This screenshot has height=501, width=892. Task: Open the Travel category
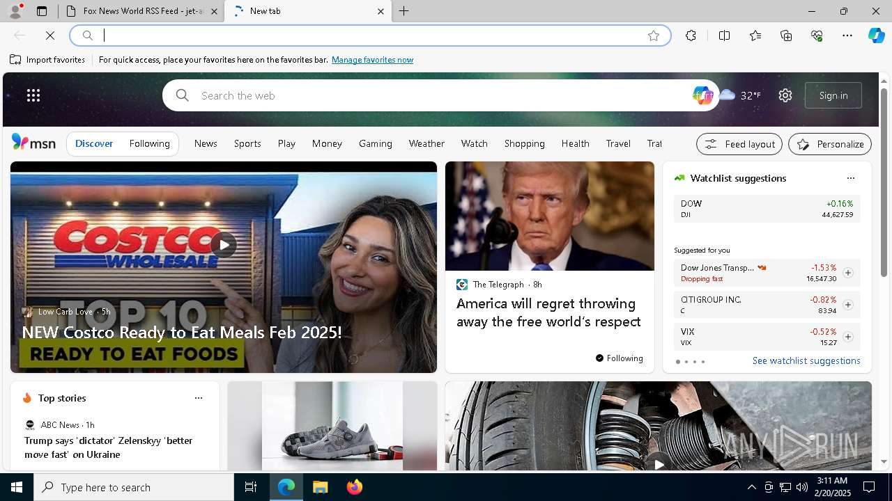(618, 143)
